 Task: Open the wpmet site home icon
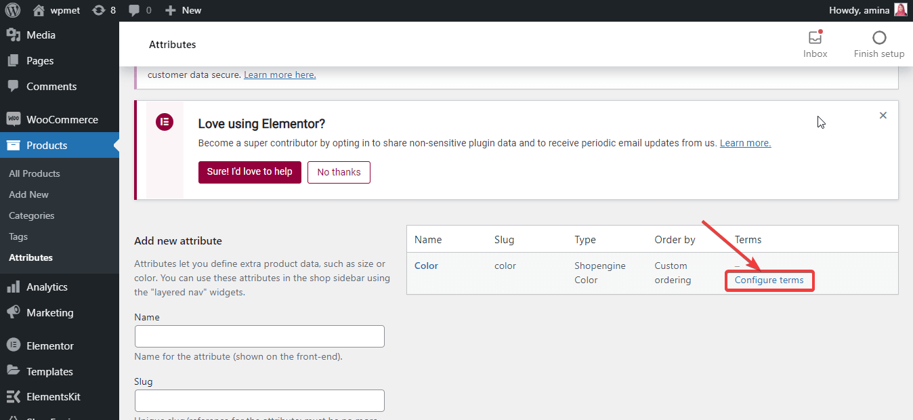pos(39,10)
